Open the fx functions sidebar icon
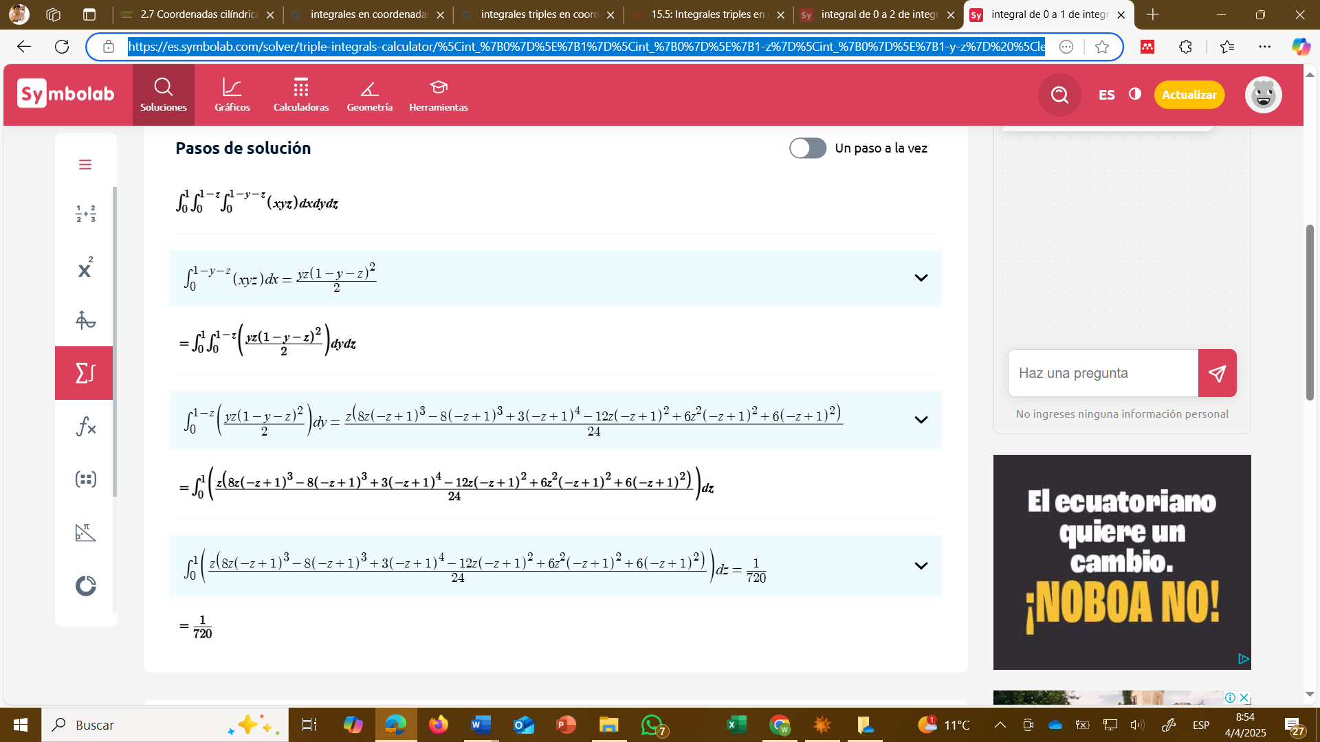This screenshot has width=1320, height=742. click(x=85, y=427)
